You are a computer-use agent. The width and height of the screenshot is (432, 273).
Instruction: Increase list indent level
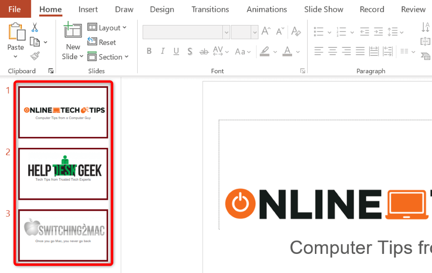[x=378, y=32]
